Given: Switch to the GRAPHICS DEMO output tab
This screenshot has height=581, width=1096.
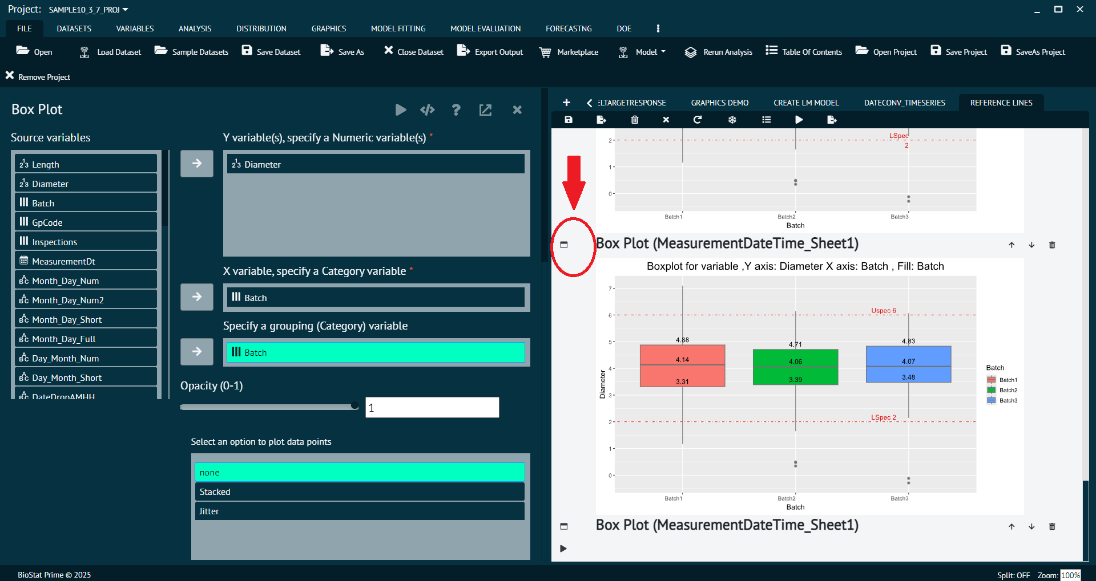Looking at the screenshot, I should point(719,103).
